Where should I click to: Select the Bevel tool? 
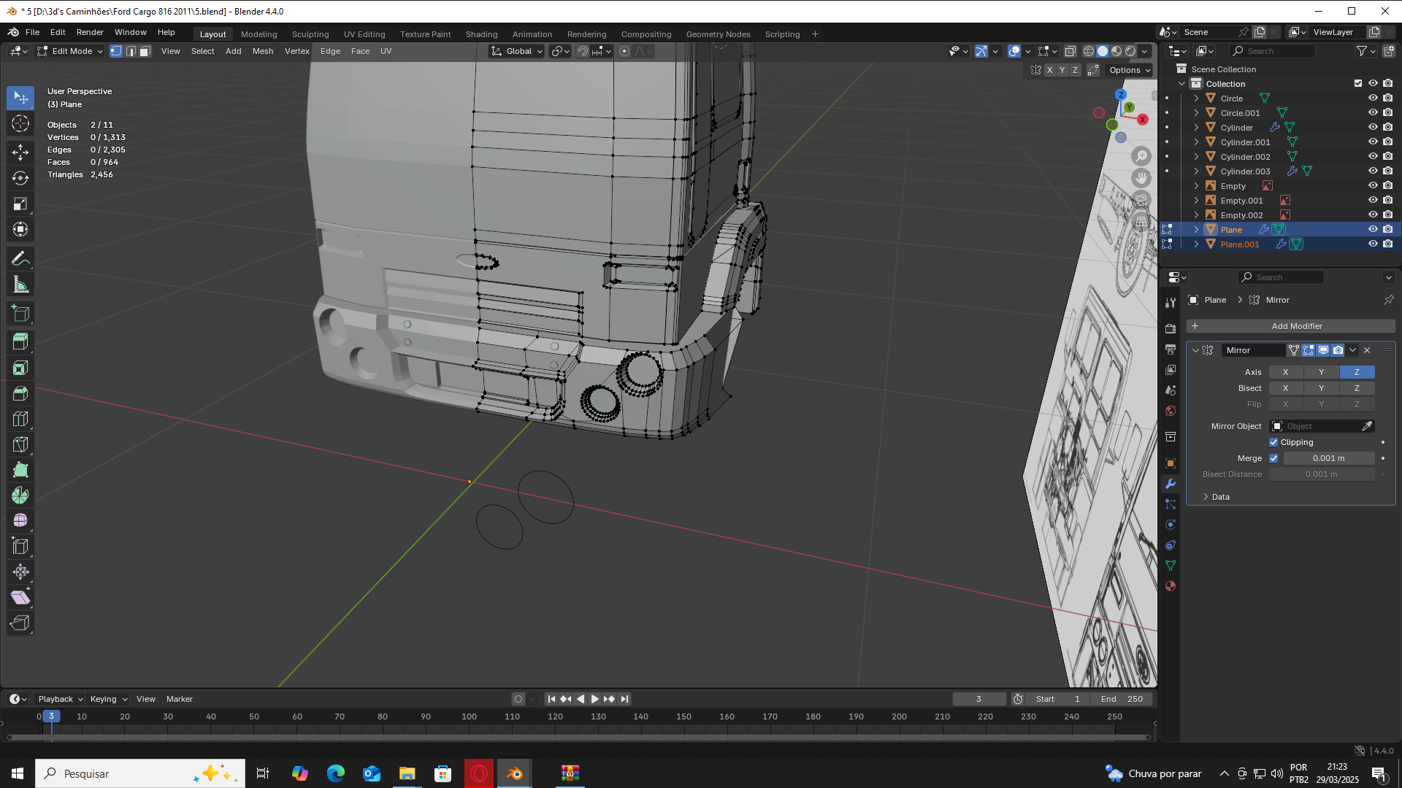[20, 393]
